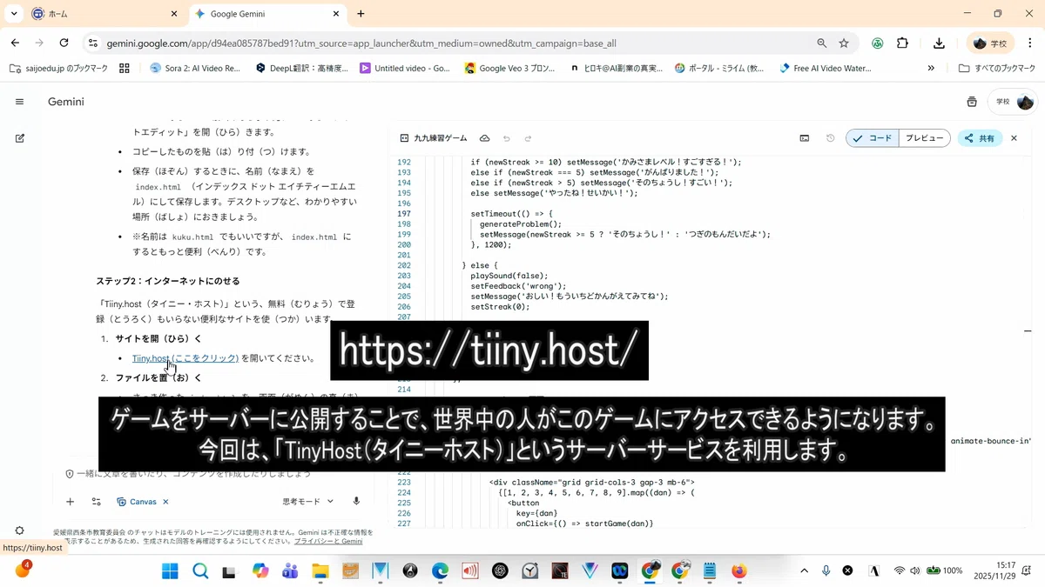
Task: Toggle the Canvas tool chip
Action: (x=138, y=502)
